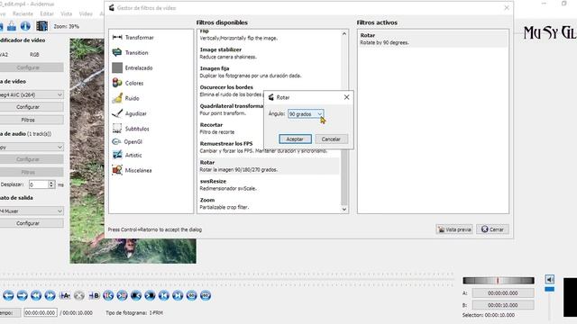Select the OpenGl filter category
The width and height of the screenshot is (577, 324).
click(127, 142)
